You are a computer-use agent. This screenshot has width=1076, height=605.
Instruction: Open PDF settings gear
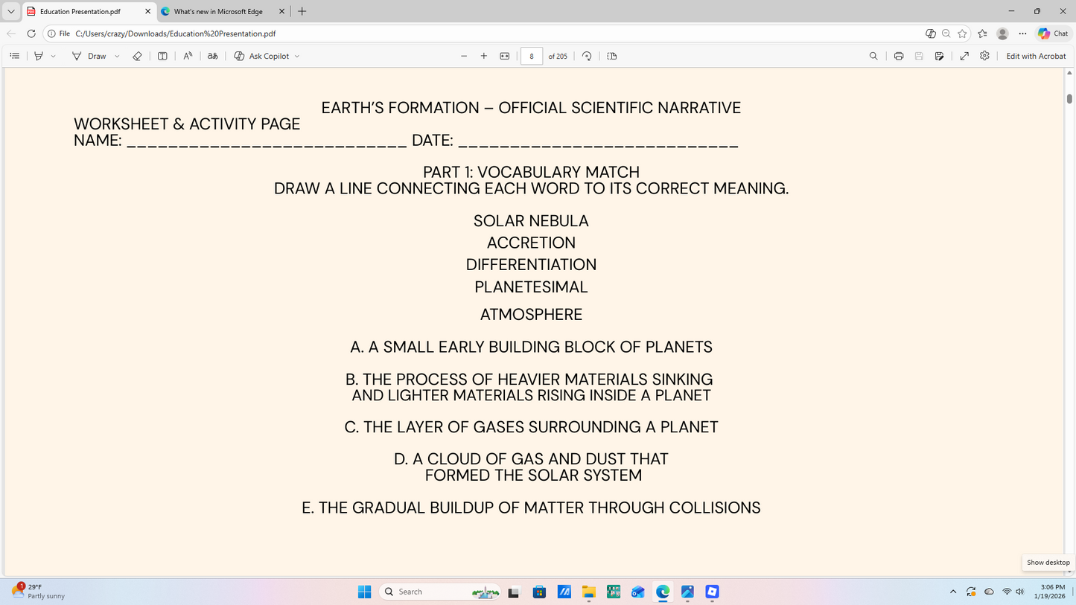(x=984, y=56)
